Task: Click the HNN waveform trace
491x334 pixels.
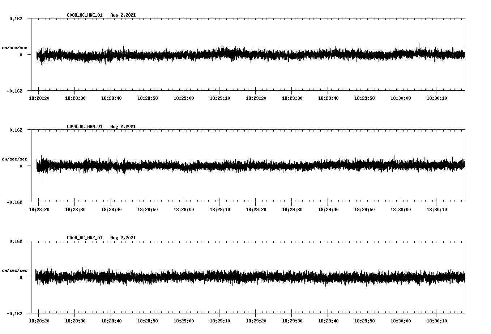Action: (x=251, y=166)
